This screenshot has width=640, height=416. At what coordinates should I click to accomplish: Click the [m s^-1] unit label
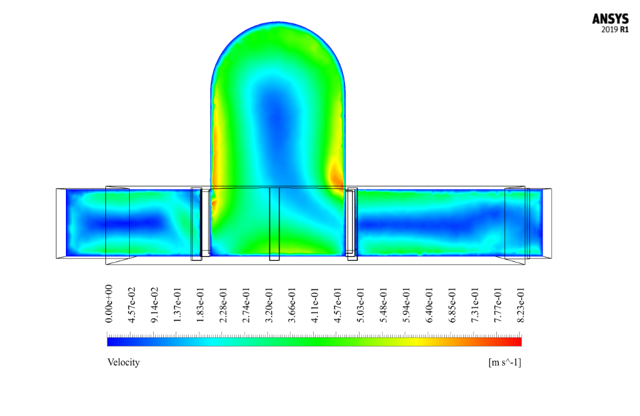[x=504, y=362]
